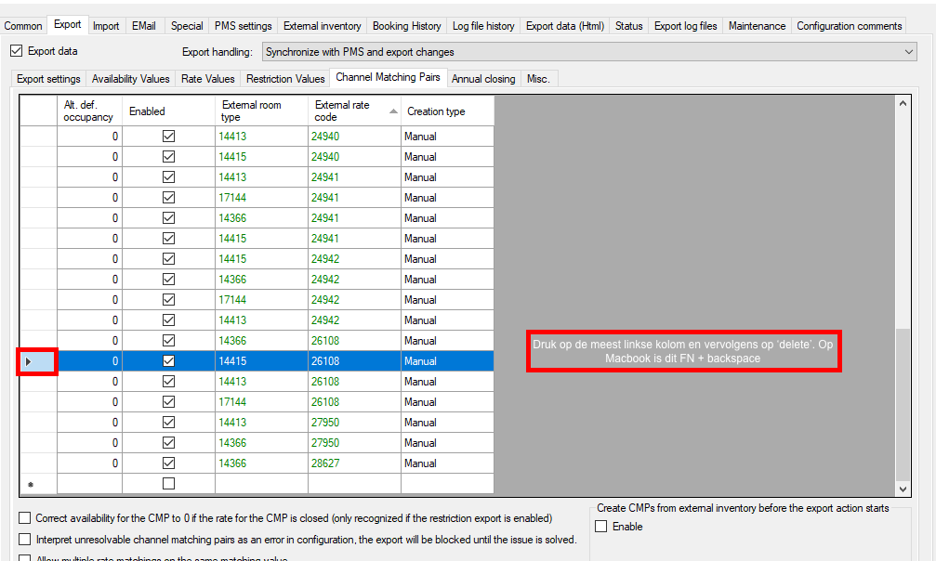
Task: Toggle Enabled checkbox for 14413 / 24940 row
Action: pos(169,137)
